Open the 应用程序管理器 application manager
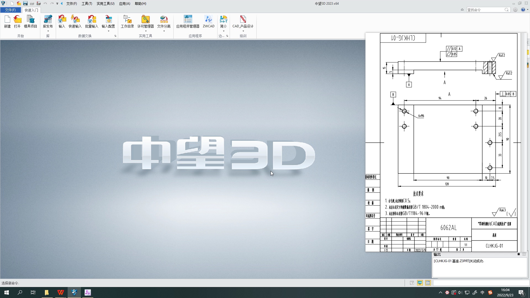 (x=188, y=22)
